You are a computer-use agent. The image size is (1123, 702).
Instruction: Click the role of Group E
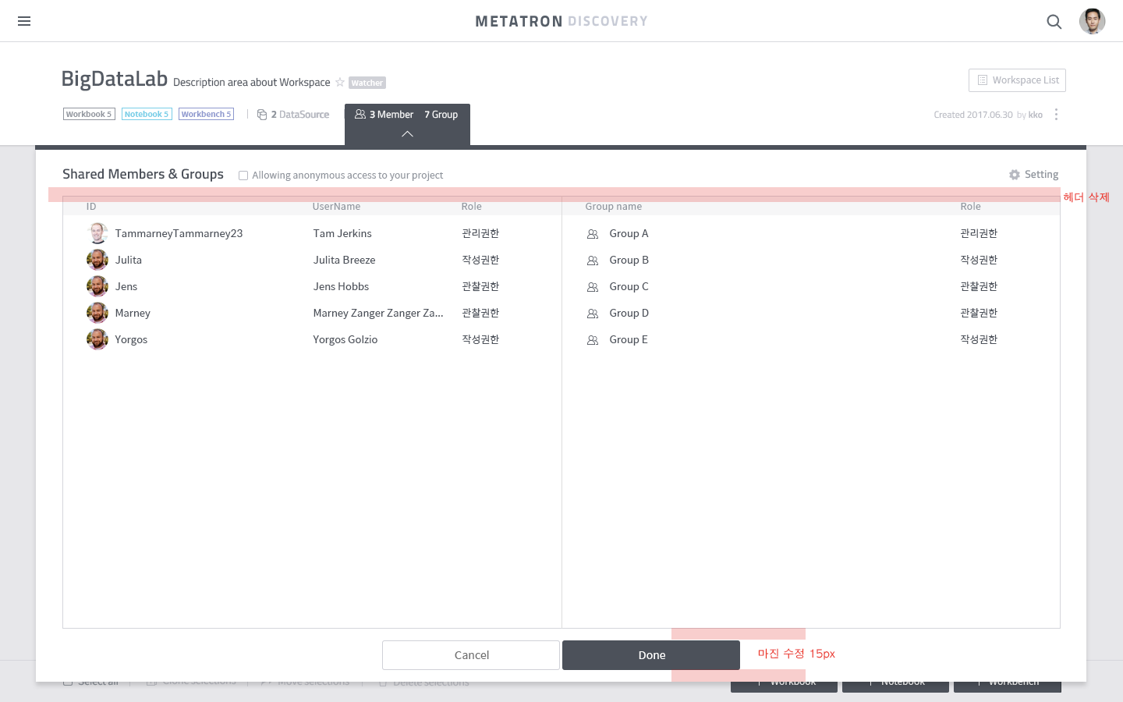pyautogui.click(x=979, y=339)
